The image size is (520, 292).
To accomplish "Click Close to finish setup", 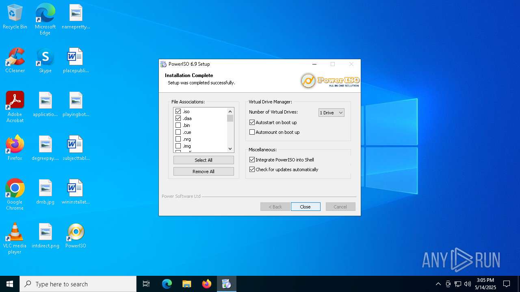I will click(x=305, y=207).
